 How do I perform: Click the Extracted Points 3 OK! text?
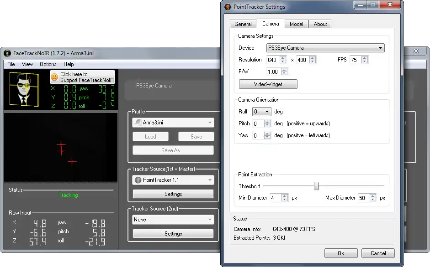coord(279,238)
